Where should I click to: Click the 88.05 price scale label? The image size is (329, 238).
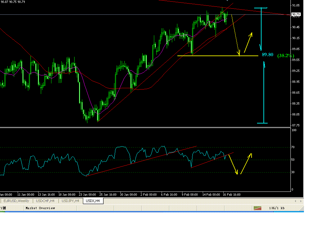[x=296, y=115]
